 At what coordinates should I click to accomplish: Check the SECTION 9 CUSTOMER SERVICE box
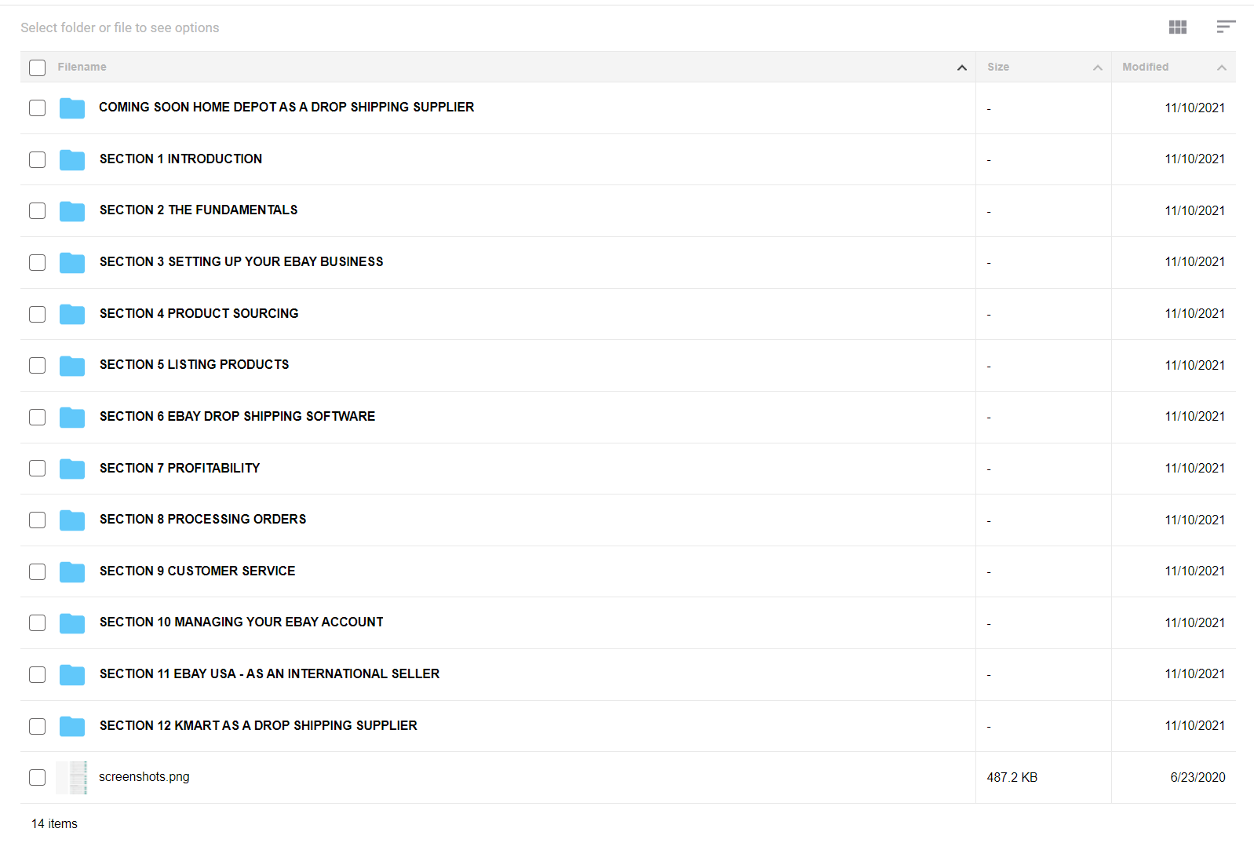[x=37, y=571]
